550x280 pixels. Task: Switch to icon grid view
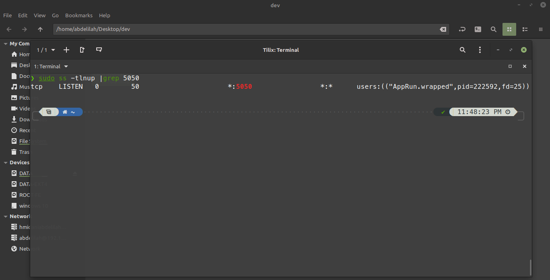(x=509, y=29)
